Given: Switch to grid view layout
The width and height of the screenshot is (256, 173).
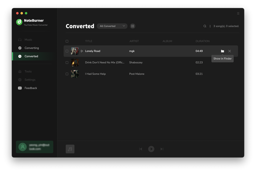Looking at the screenshot, I should coord(132,26).
